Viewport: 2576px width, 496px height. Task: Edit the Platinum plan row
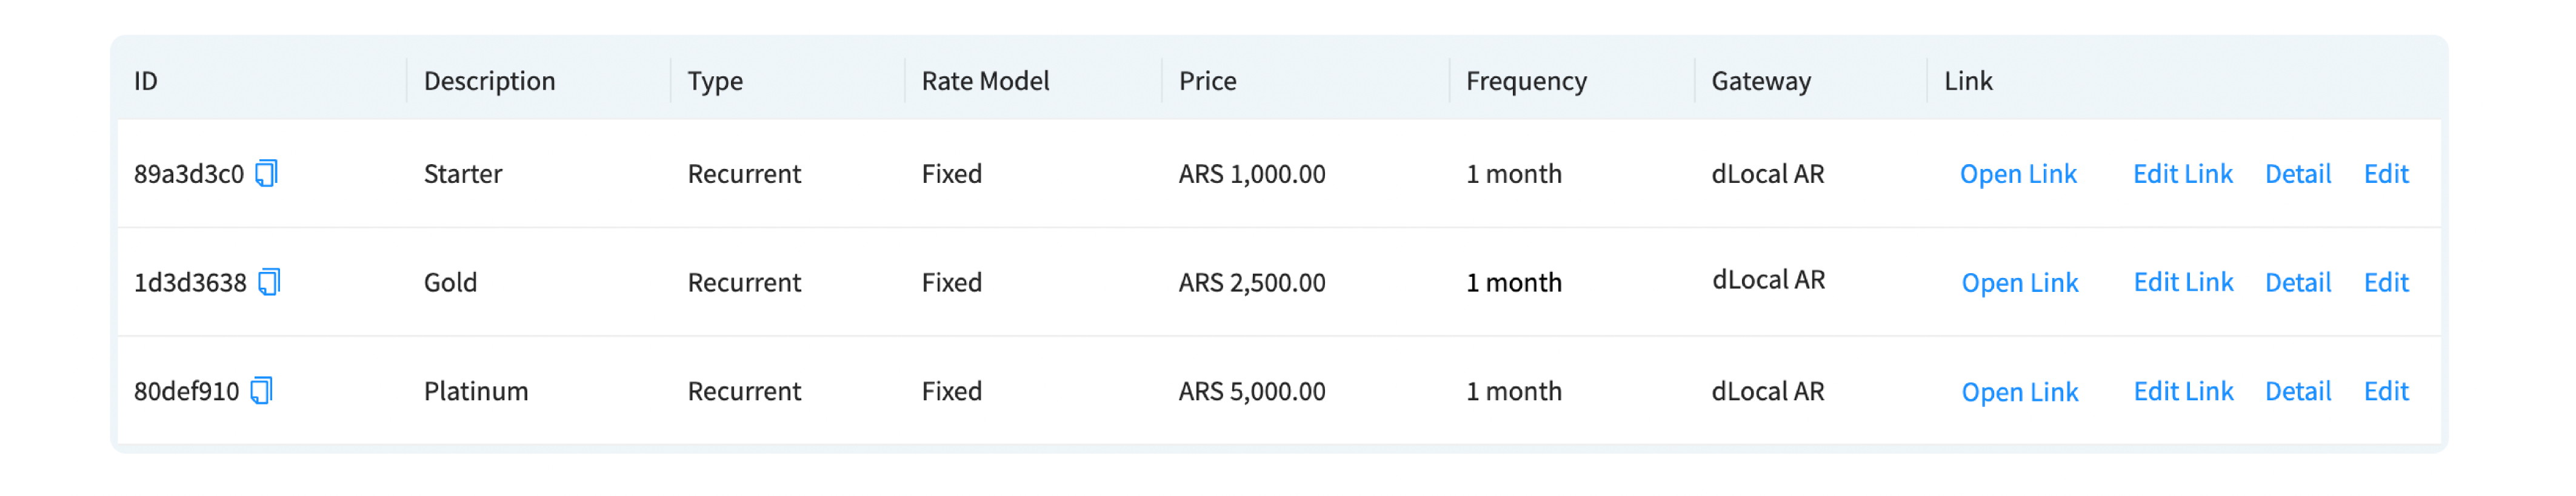click(x=2385, y=392)
